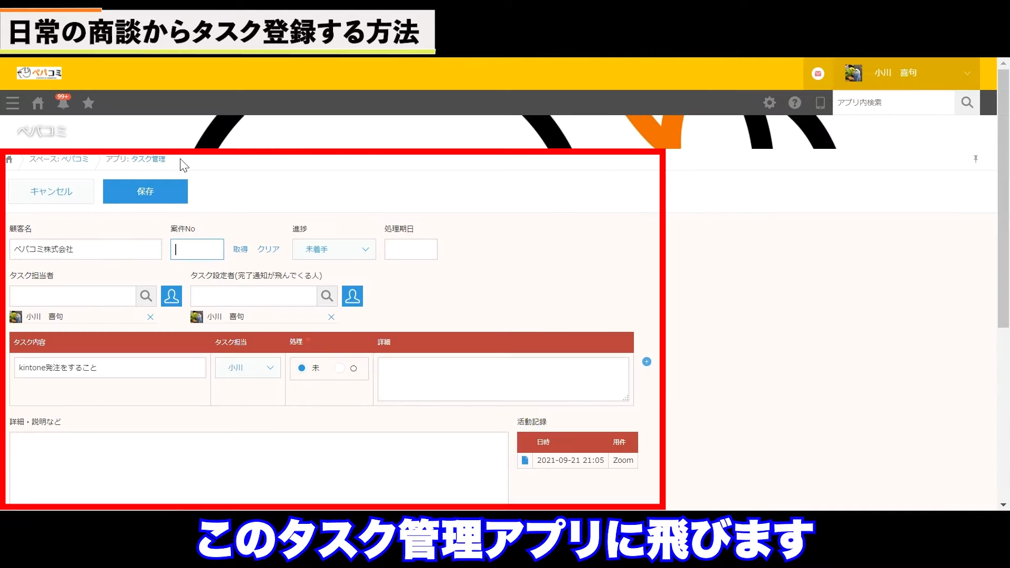
Task: Click the mail icon in header
Action: [x=818, y=74]
